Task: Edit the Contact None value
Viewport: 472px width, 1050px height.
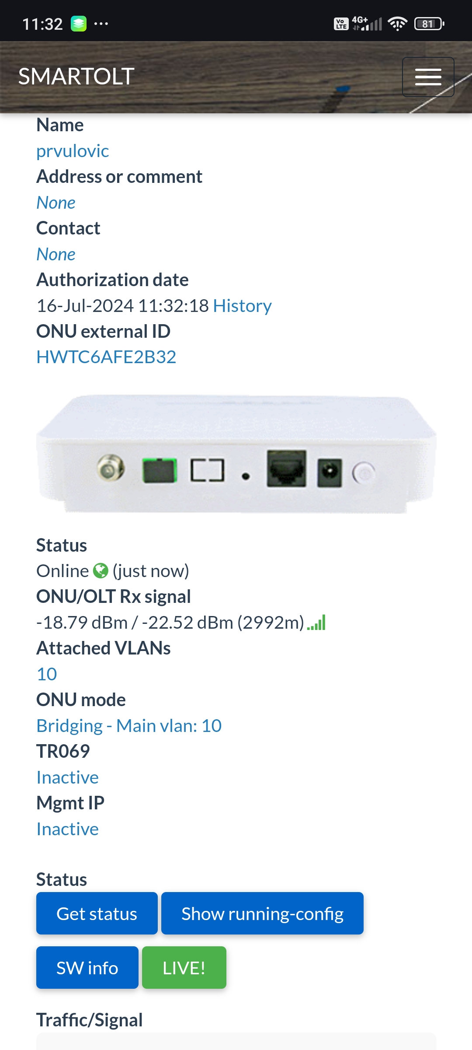Action: pos(56,254)
